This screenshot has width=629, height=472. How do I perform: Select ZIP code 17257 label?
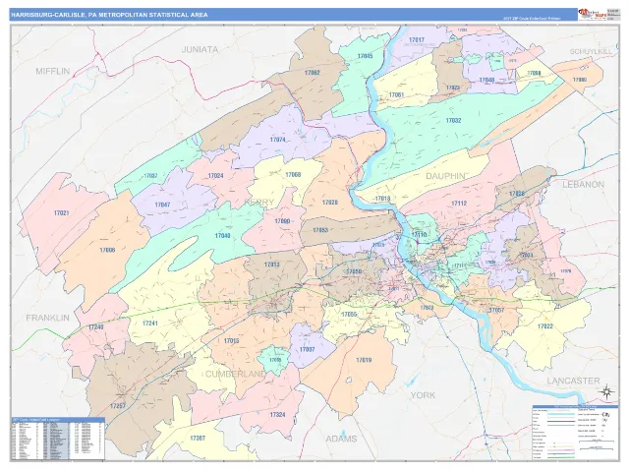pyautogui.click(x=118, y=406)
